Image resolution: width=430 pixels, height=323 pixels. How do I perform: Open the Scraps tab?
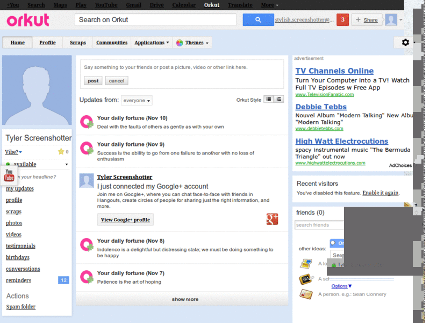click(77, 43)
